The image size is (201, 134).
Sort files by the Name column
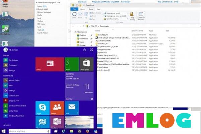click(97, 30)
